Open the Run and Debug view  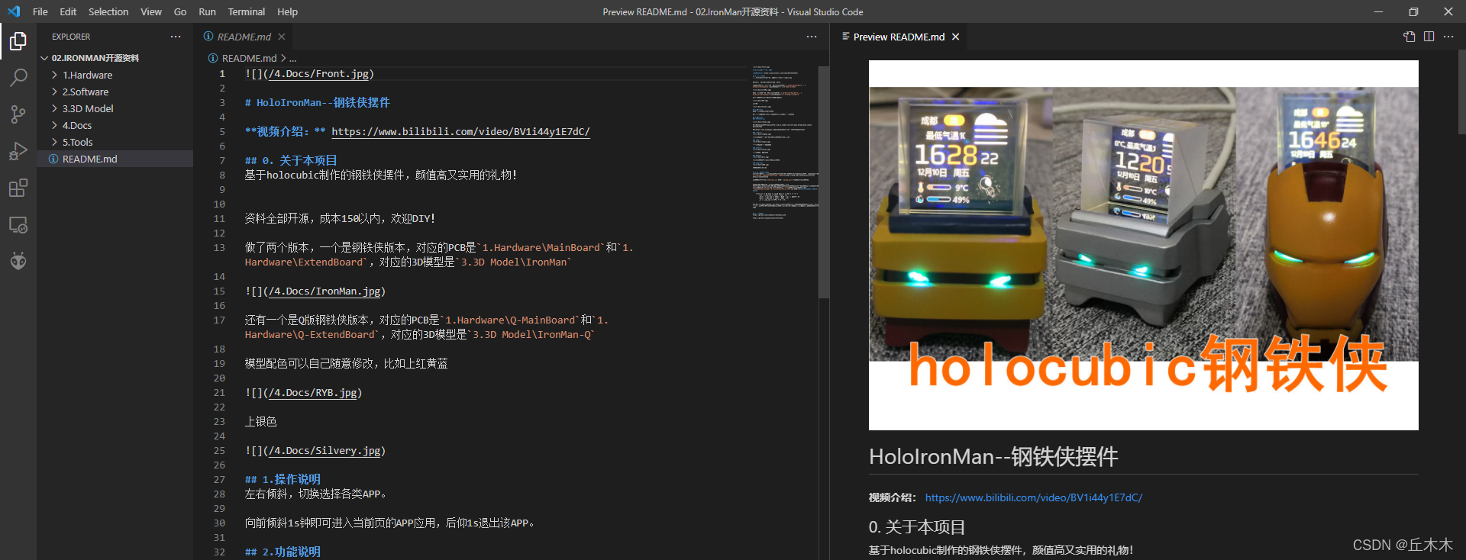(x=18, y=151)
